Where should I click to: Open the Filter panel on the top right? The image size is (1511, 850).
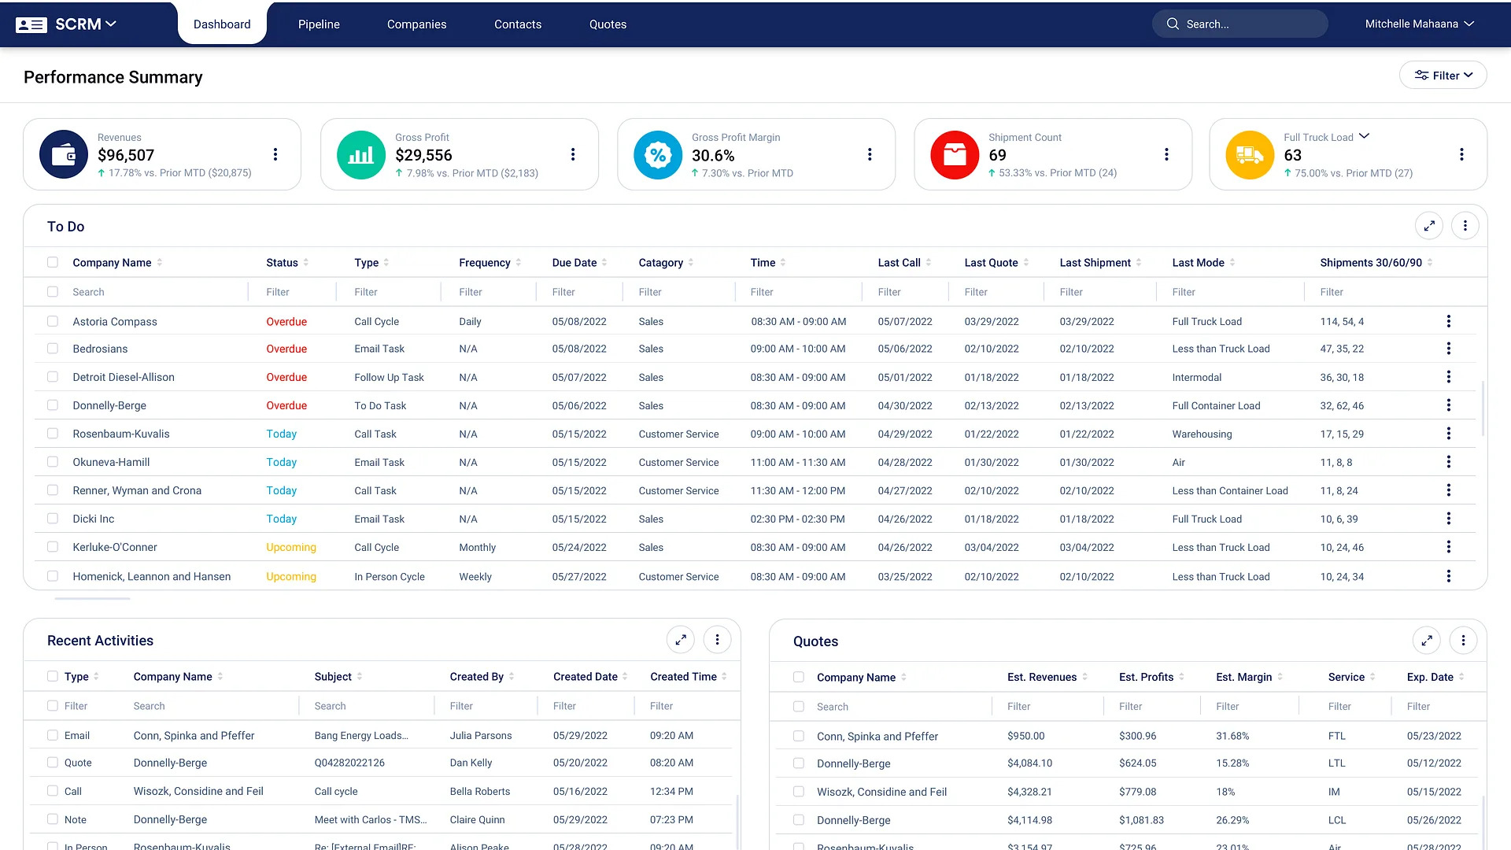point(1443,75)
